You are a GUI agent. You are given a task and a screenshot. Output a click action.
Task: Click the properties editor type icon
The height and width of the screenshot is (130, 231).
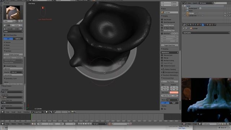(184, 25)
